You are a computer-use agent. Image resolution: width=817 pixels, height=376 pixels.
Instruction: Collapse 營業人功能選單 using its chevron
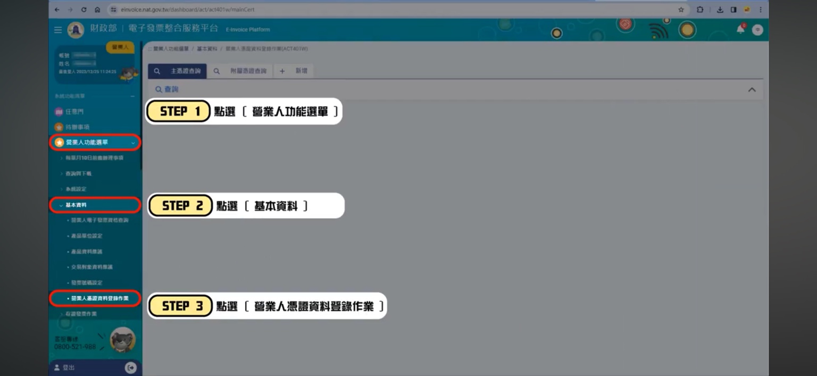(133, 143)
